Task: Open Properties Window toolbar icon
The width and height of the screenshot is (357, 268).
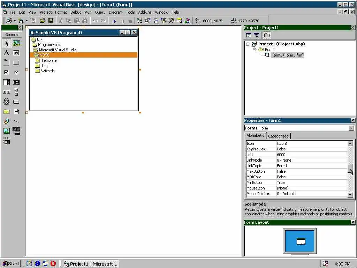Action: coord(147,21)
